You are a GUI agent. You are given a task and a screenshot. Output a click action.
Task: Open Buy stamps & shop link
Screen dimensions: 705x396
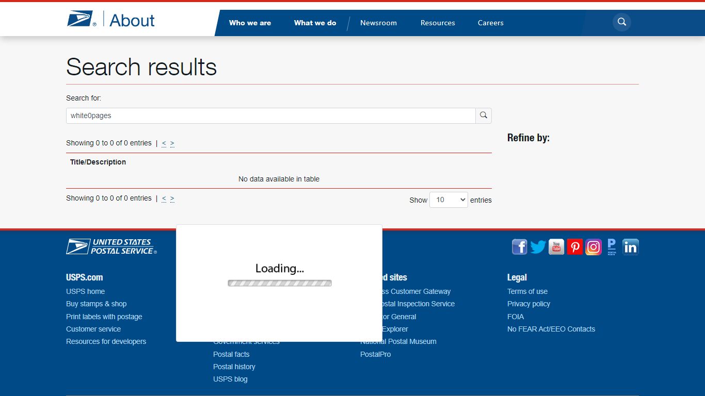coord(96,304)
